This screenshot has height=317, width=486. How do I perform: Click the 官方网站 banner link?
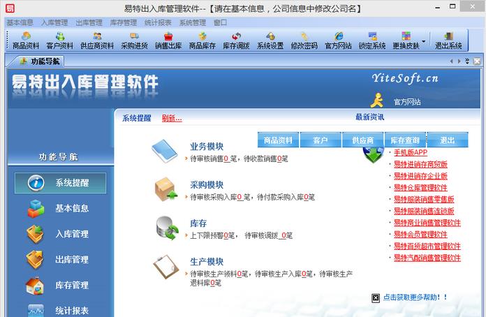(407, 102)
